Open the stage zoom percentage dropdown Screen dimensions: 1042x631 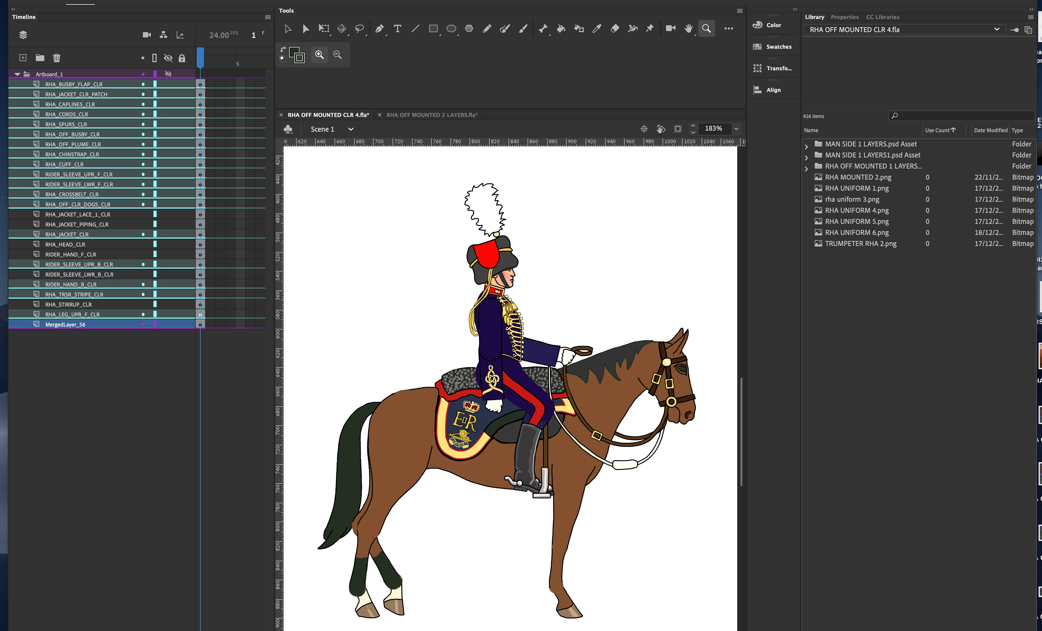[x=736, y=129]
